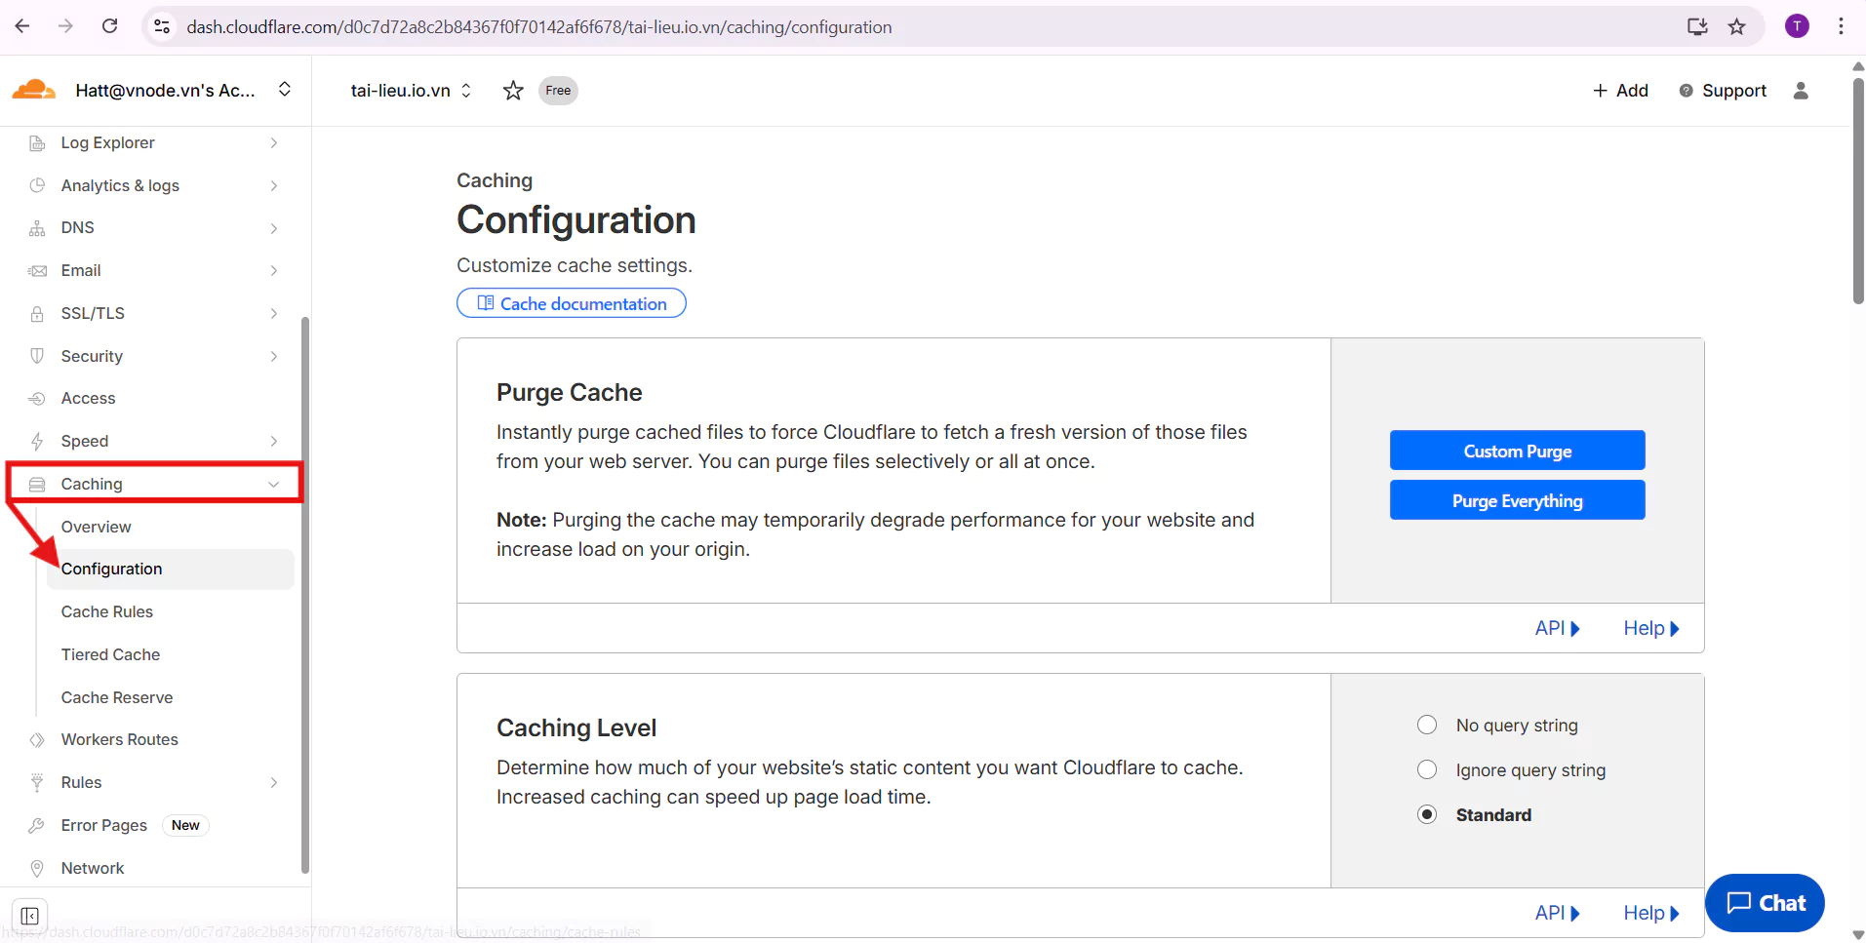Bookmark this page with the star icon
This screenshot has height=943, width=1866.
(x=1736, y=26)
